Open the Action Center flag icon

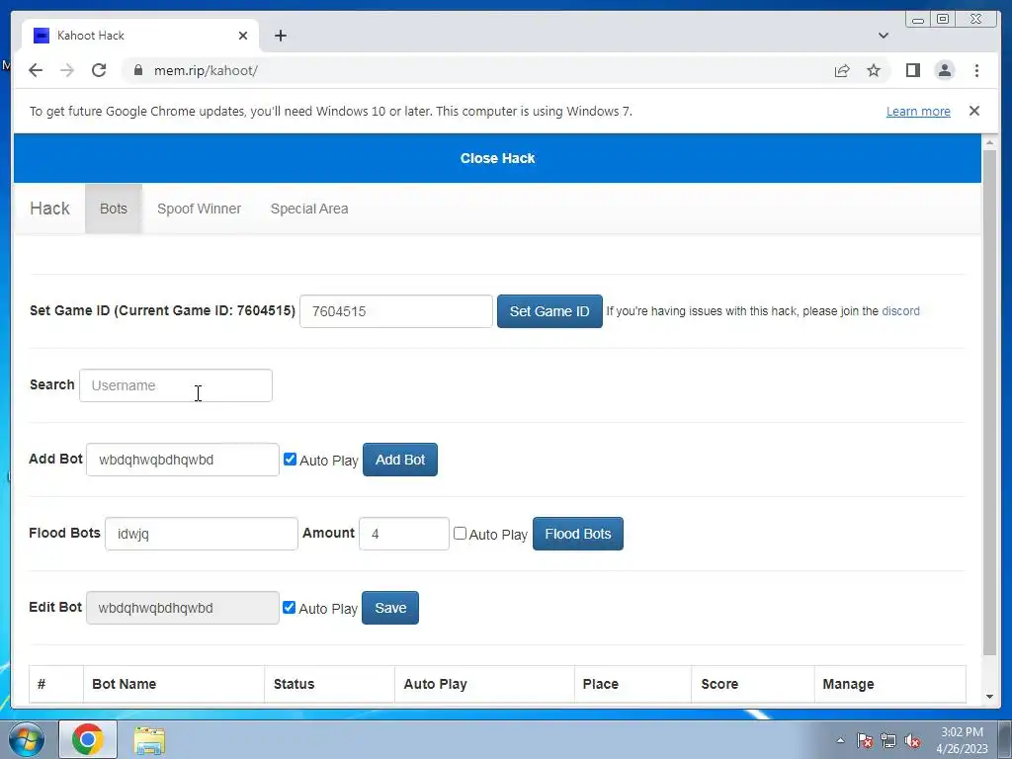click(x=864, y=740)
